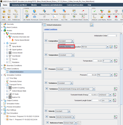Switch to Geometry and Mesh tab
Image resolution: width=123 pixels, height=125 pixels.
point(19,5)
